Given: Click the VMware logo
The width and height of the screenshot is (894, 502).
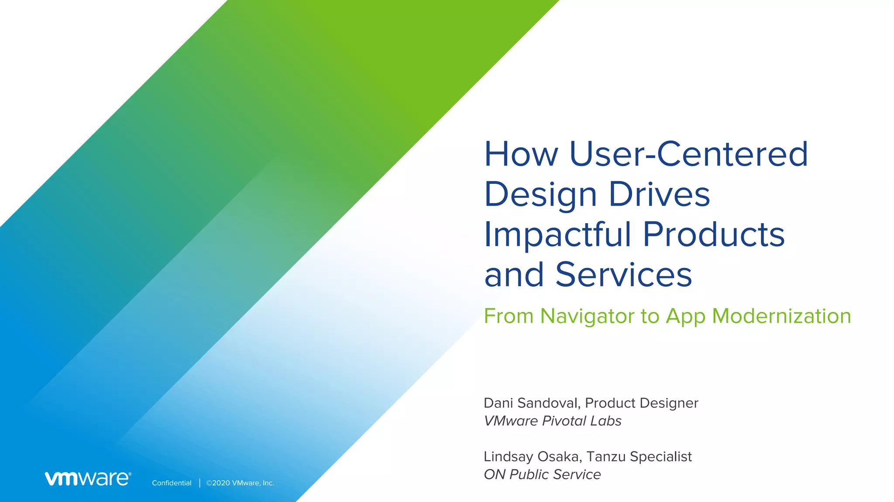Looking at the screenshot, I should coord(87,478).
